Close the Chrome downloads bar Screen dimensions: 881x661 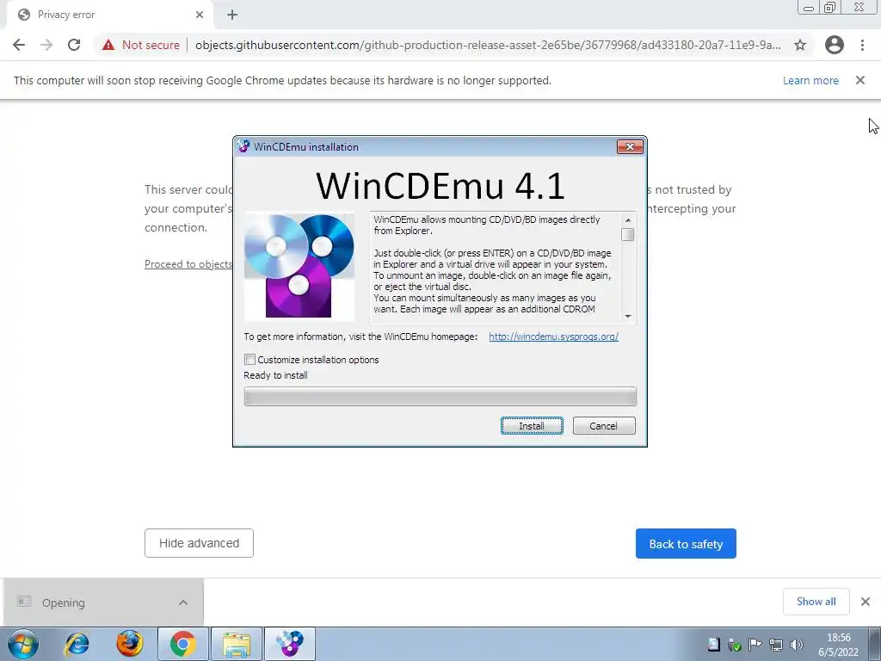[866, 602]
